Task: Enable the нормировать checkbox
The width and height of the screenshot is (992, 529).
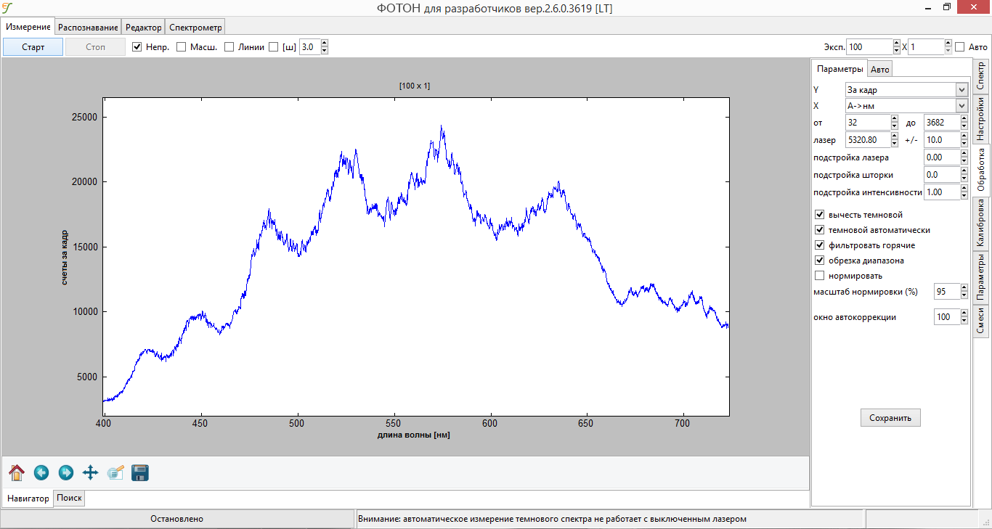Action: (x=820, y=276)
